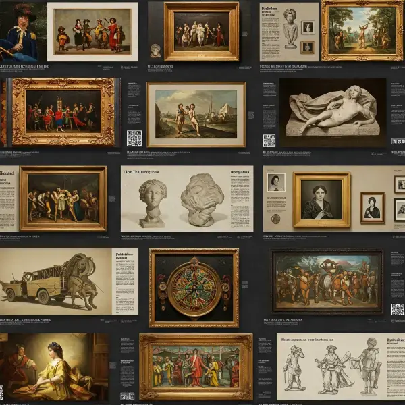Open the gold-framed colorful circular clock piece

coord(194,288)
